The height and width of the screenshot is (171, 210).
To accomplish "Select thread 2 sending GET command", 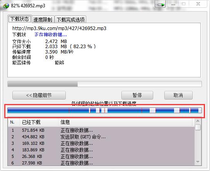I will [x=101, y=137].
